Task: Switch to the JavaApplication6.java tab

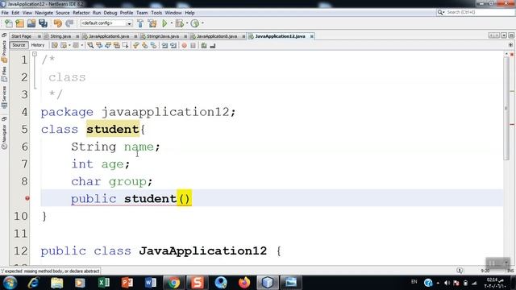Action: [x=109, y=36]
